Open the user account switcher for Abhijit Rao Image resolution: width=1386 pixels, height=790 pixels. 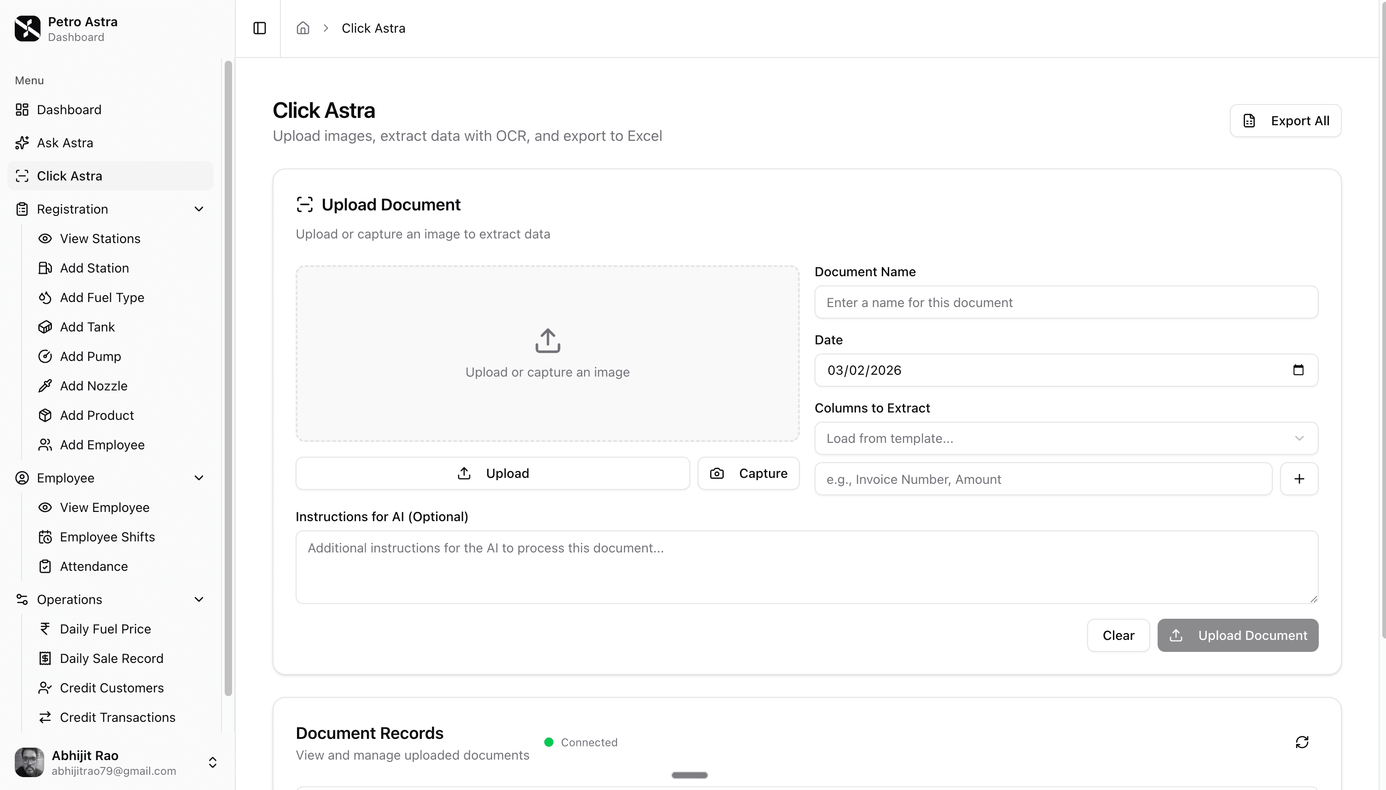tap(212, 762)
